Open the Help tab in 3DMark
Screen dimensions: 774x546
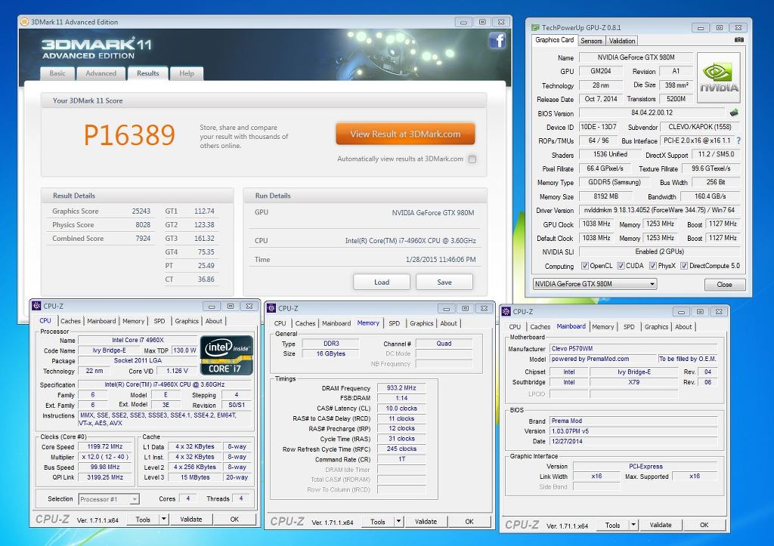187,73
